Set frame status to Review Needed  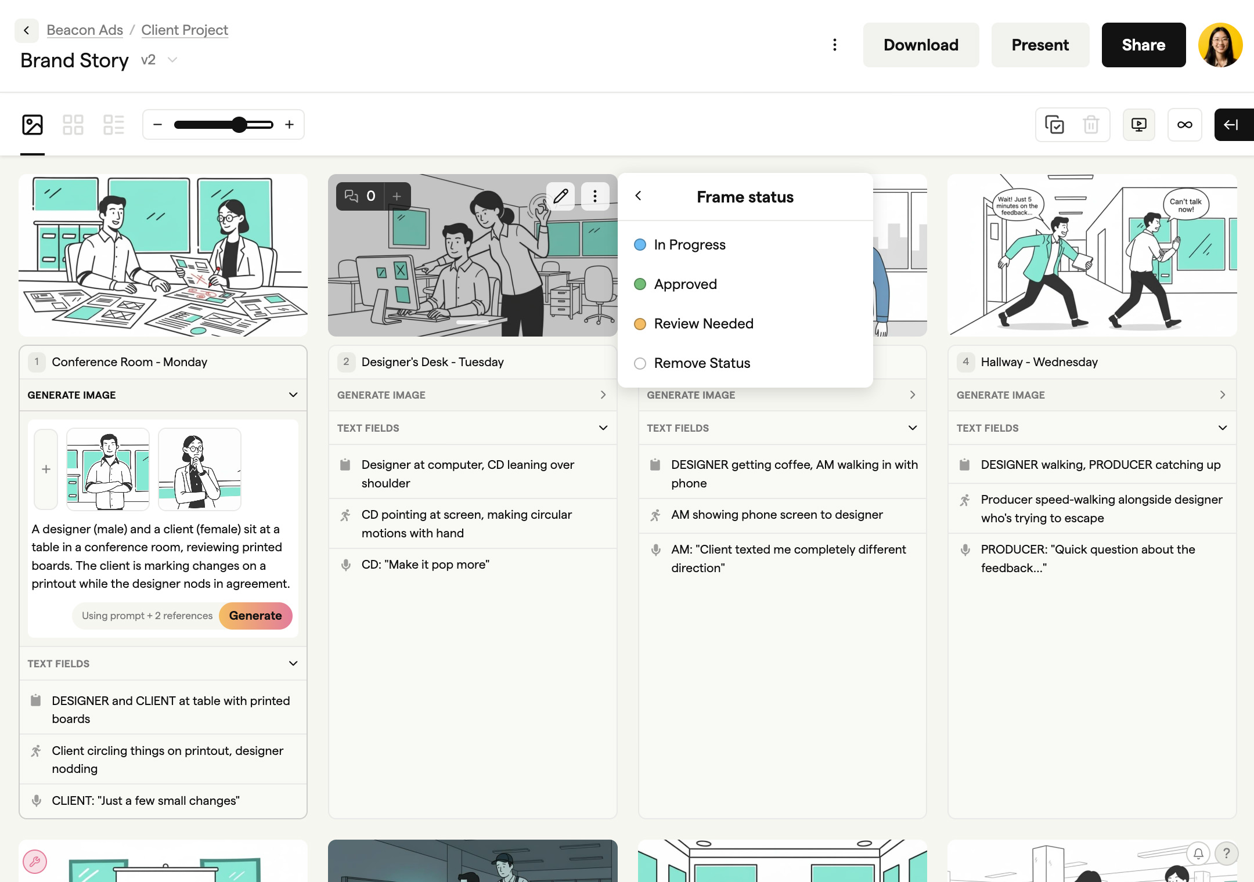tap(704, 323)
